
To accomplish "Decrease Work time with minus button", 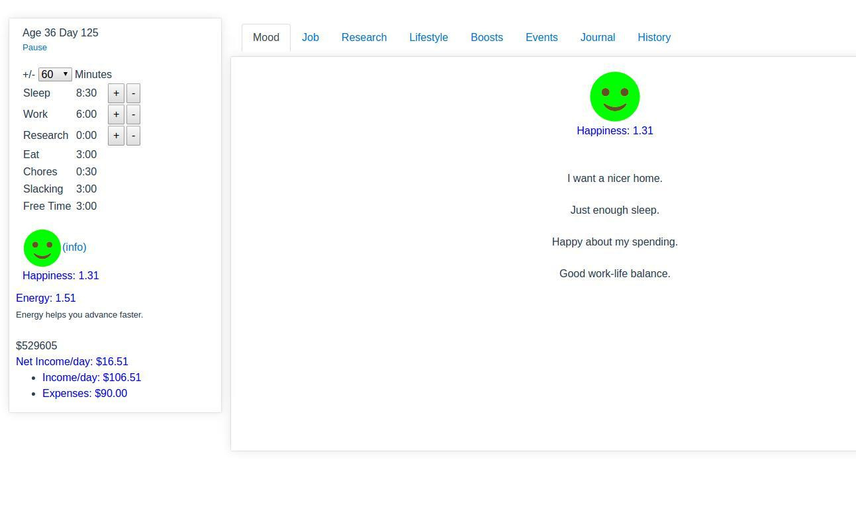I will (133, 114).
